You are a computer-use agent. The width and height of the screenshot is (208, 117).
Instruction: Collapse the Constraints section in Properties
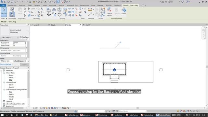(26, 40)
